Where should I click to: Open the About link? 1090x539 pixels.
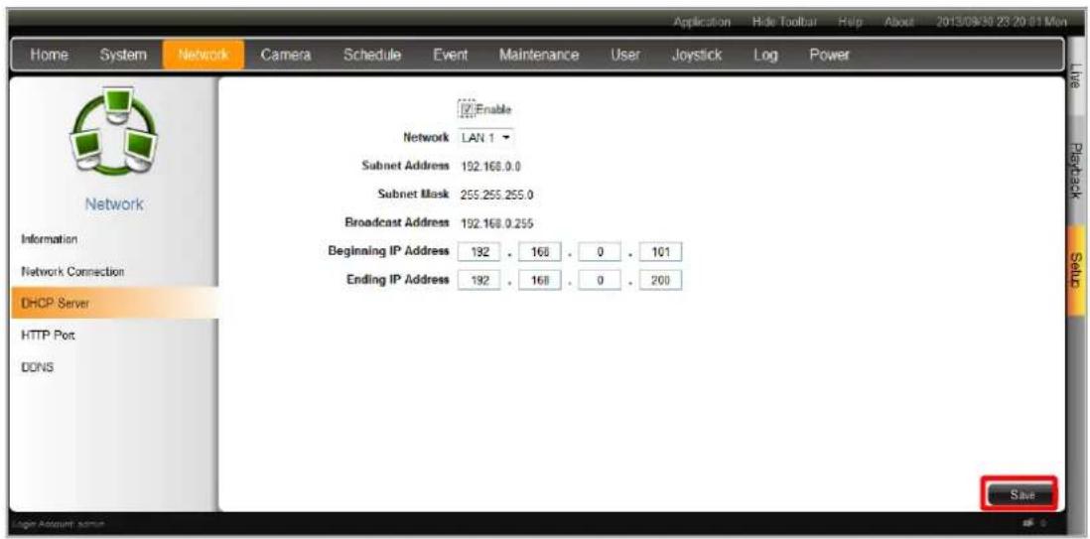click(896, 23)
